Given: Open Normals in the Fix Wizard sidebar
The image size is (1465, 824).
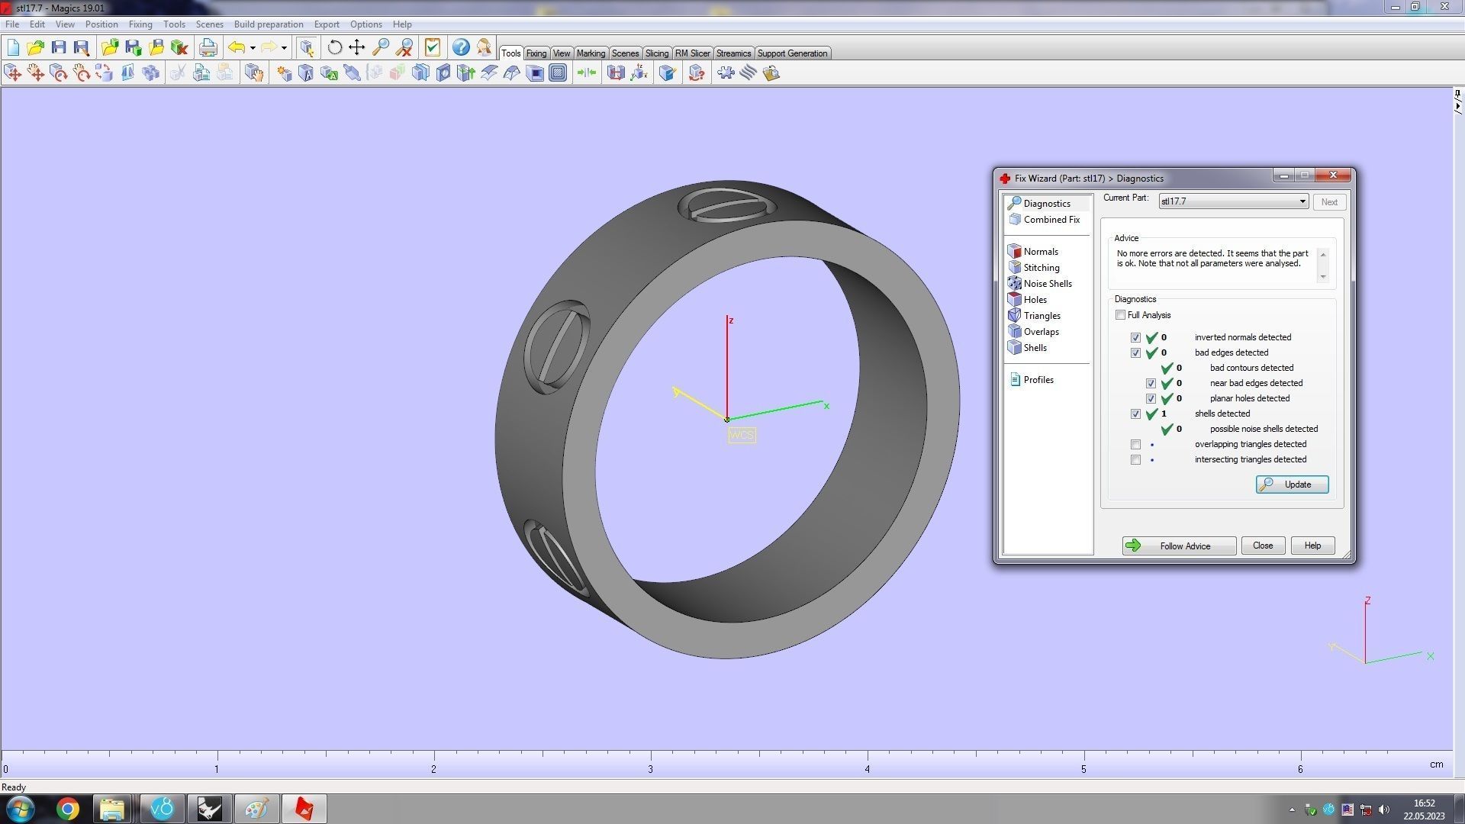Looking at the screenshot, I should coord(1039,251).
